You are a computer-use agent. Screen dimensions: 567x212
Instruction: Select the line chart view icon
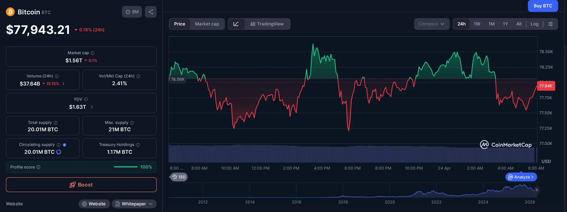click(x=236, y=24)
